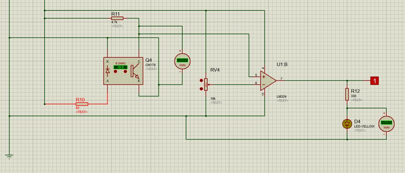Select resistor R12 330

tap(347, 94)
